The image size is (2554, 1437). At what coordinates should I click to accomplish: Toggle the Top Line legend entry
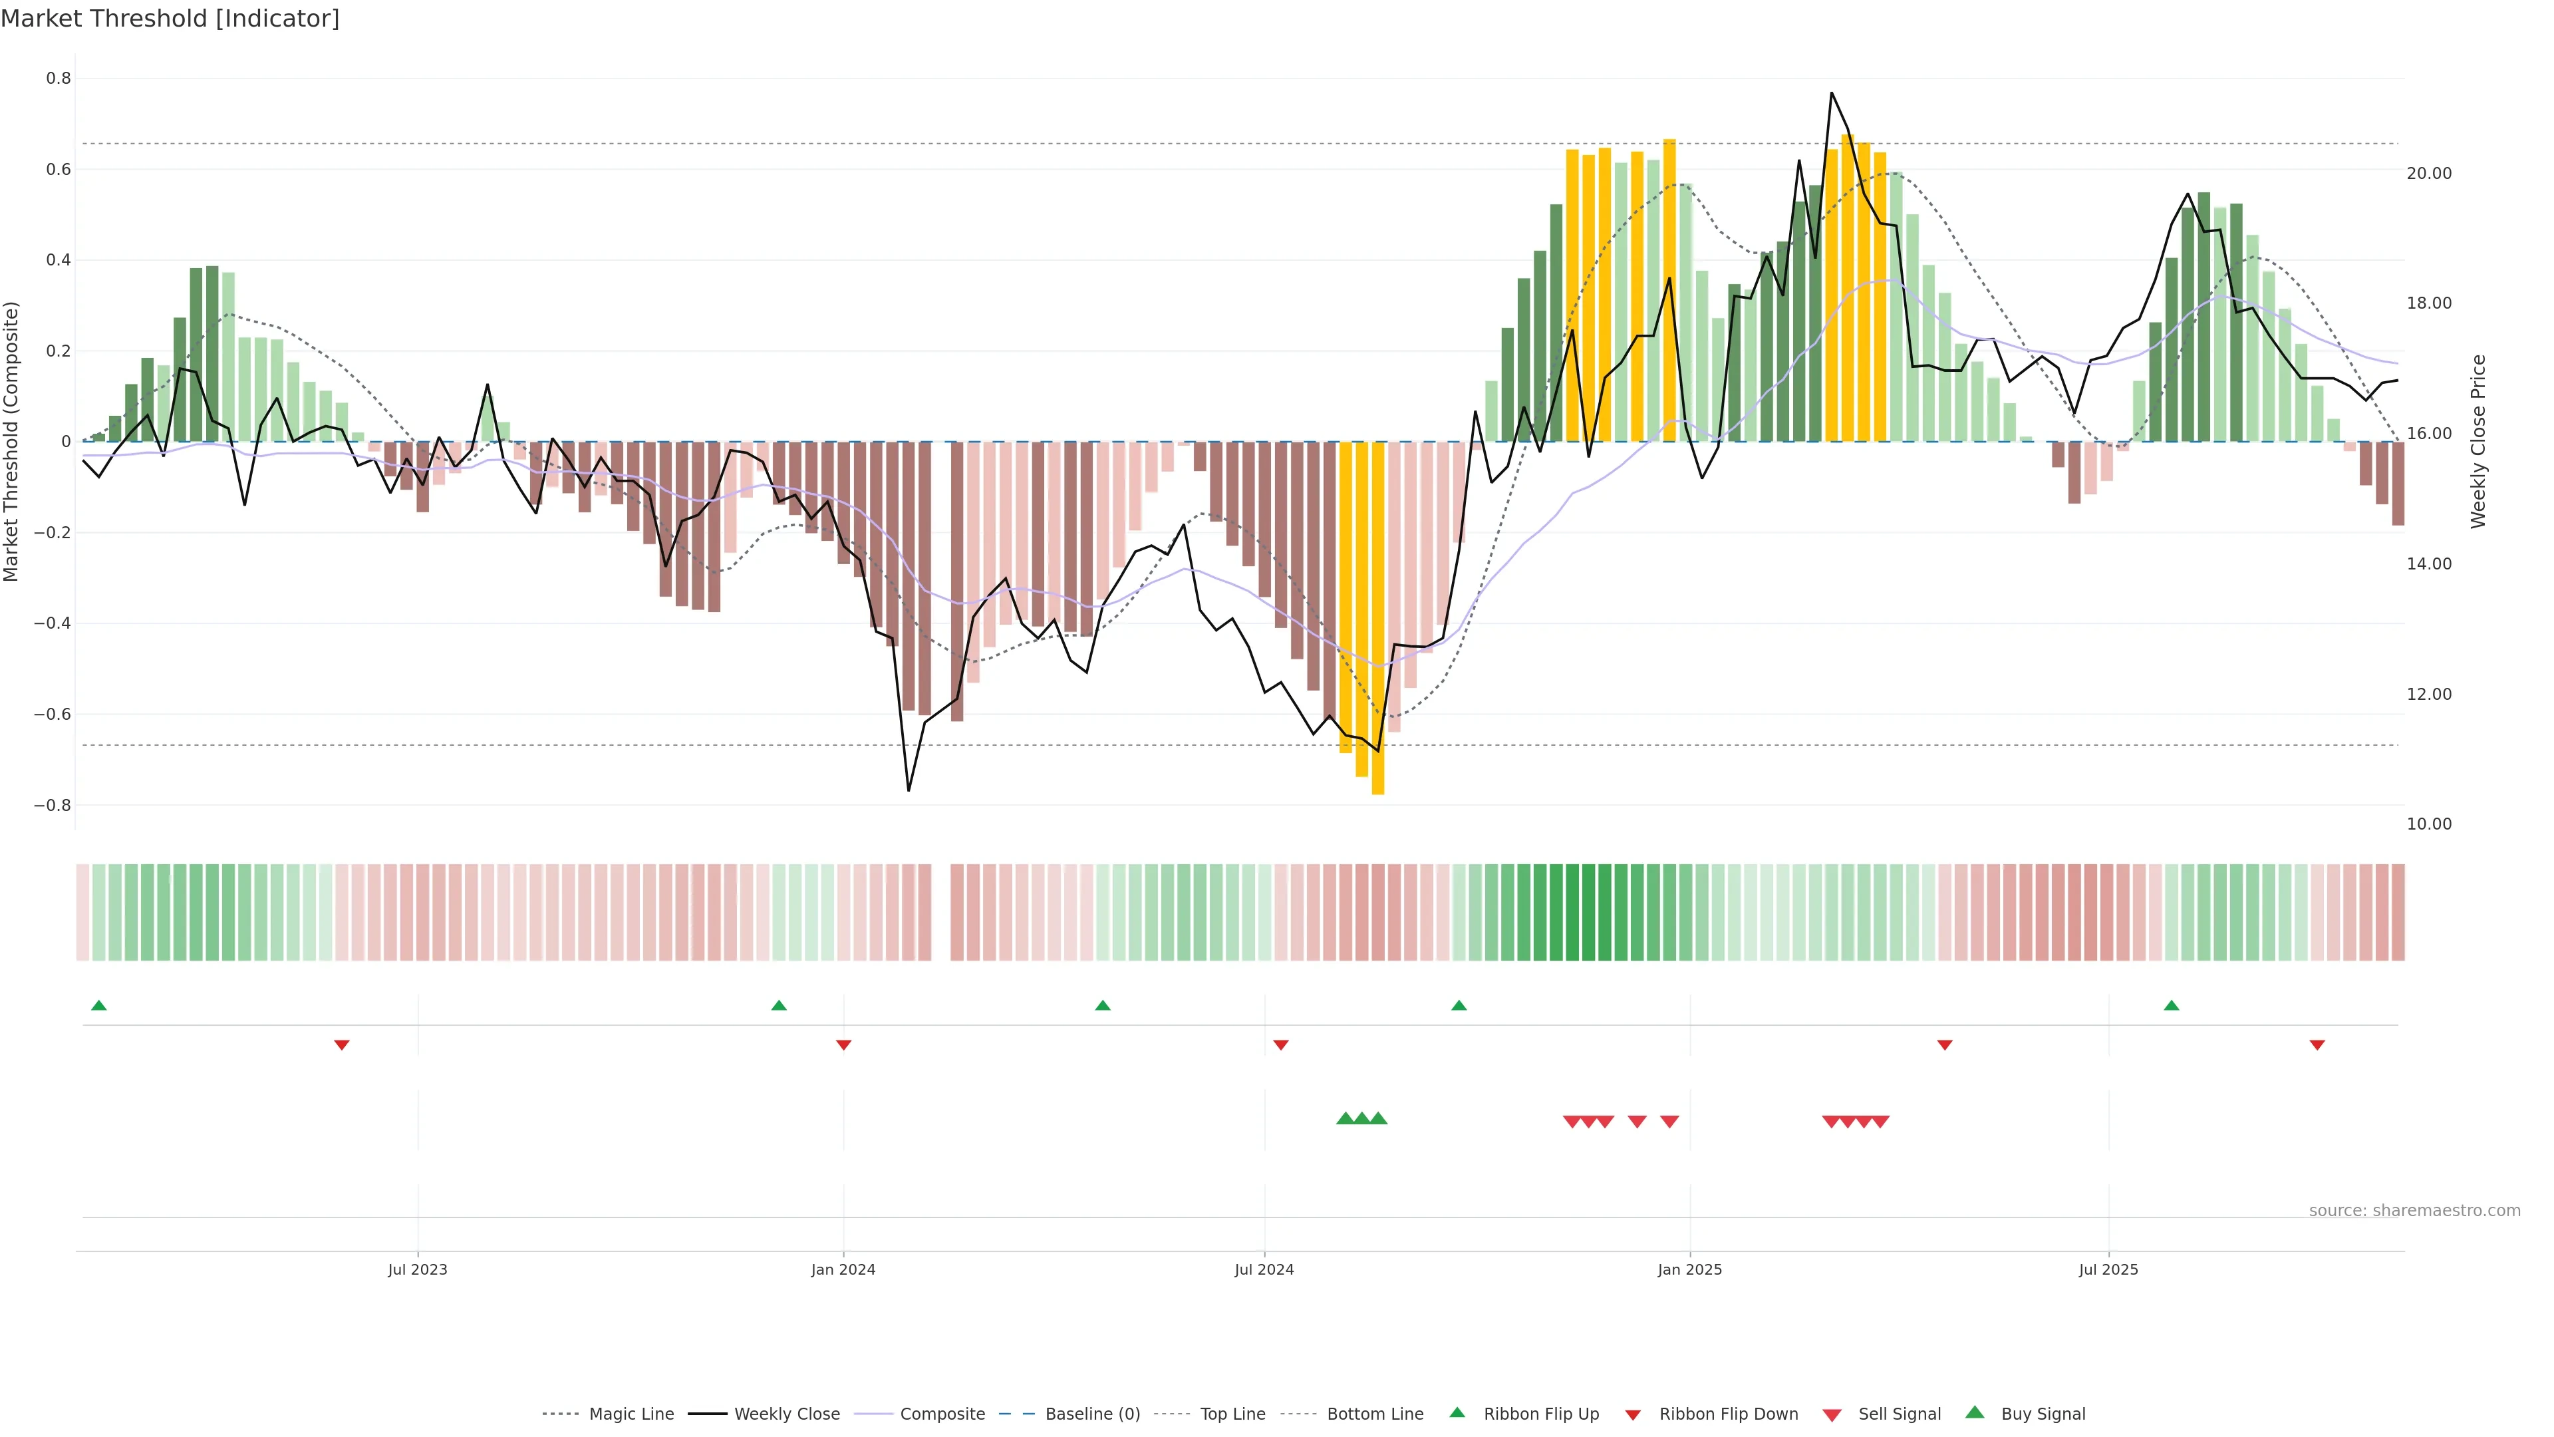click(1232, 1414)
